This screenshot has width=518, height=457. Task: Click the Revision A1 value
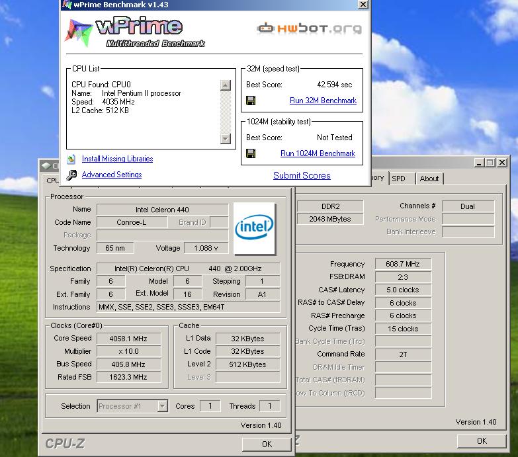click(262, 294)
